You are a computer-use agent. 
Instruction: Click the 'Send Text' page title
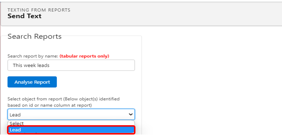[x=25, y=16]
